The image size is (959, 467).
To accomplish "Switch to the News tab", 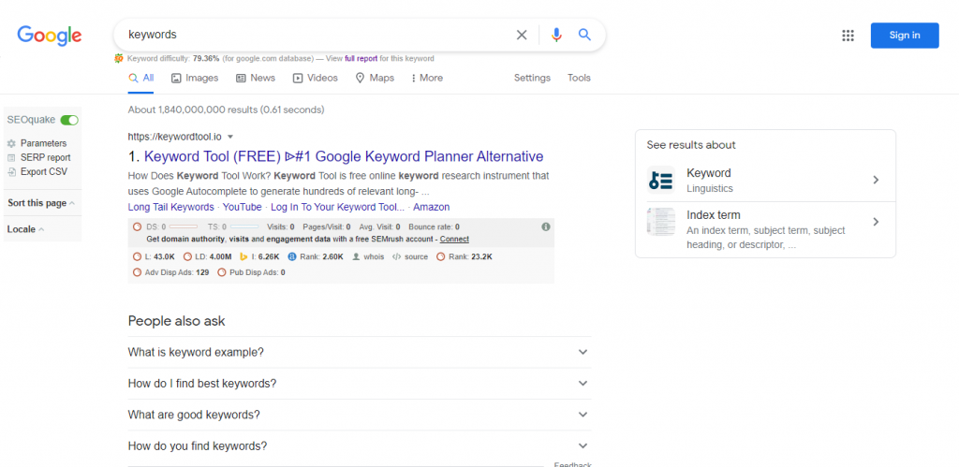I will (x=256, y=79).
